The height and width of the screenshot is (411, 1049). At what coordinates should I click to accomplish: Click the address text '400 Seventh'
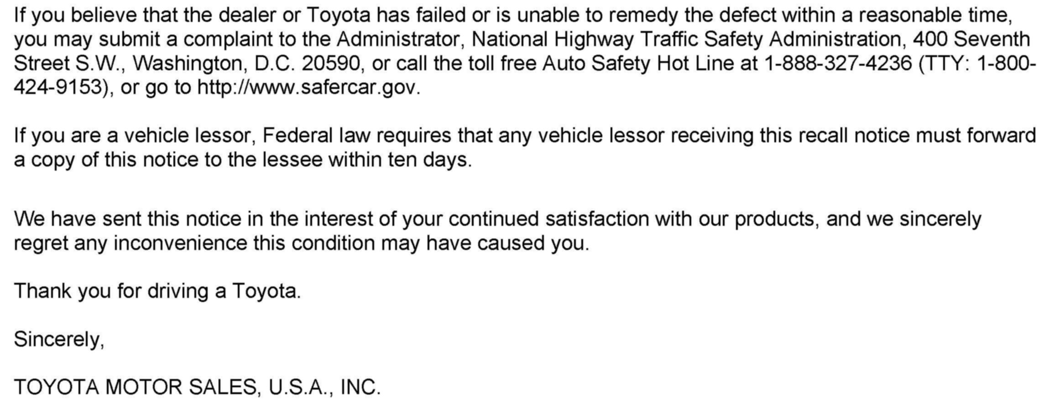[971, 39]
